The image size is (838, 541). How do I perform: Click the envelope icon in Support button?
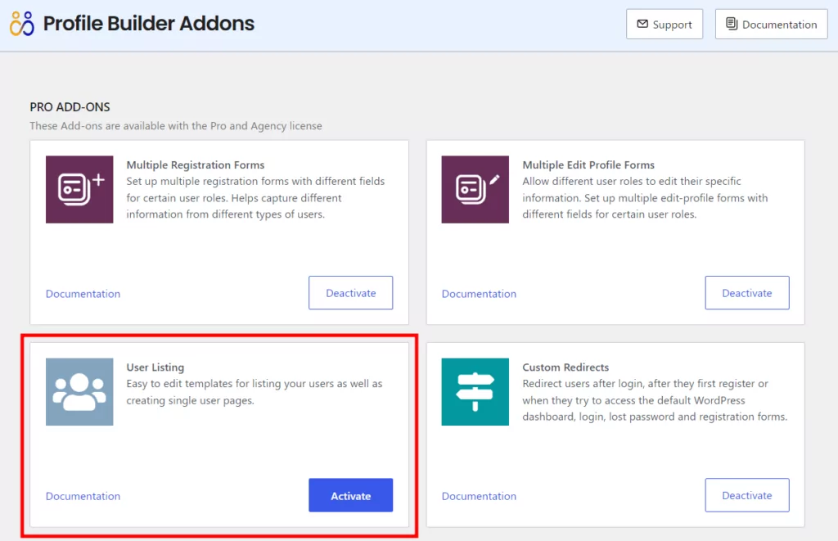[642, 24]
